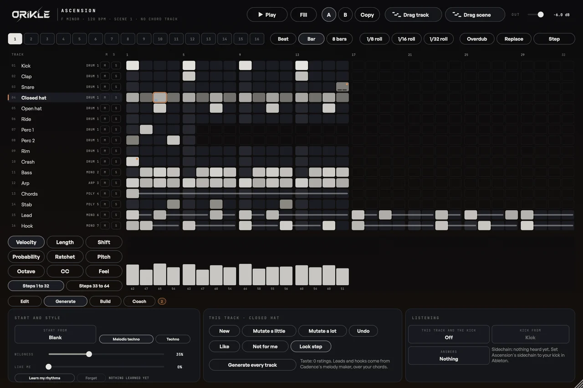Switch to Step record mode
The width and height of the screenshot is (583, 388).
click(x=554, y=39)
